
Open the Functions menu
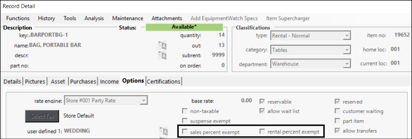click(x=18, y=18)
